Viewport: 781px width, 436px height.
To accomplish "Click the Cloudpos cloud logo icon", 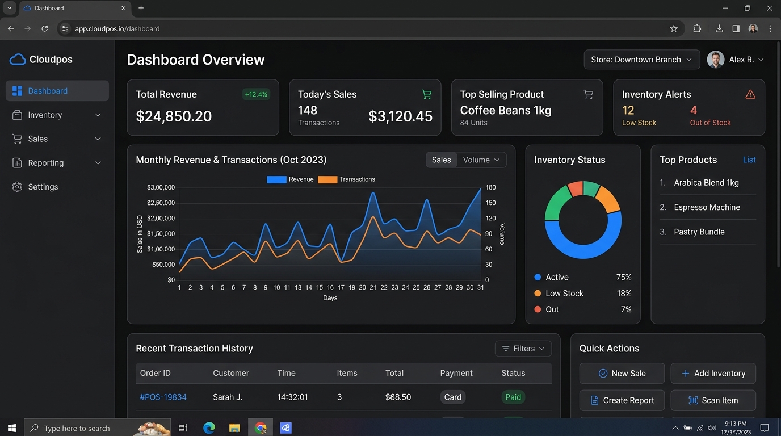I will (x=18, y=60).
